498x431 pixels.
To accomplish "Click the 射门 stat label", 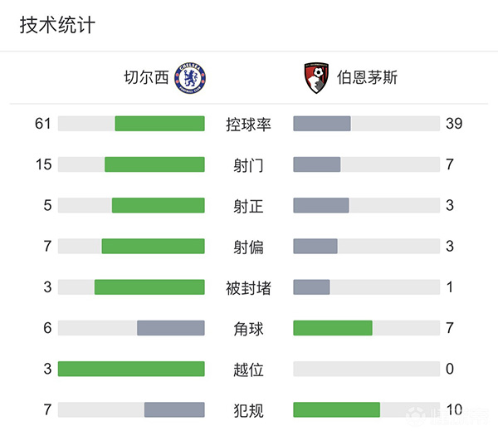I will [249, 165].
